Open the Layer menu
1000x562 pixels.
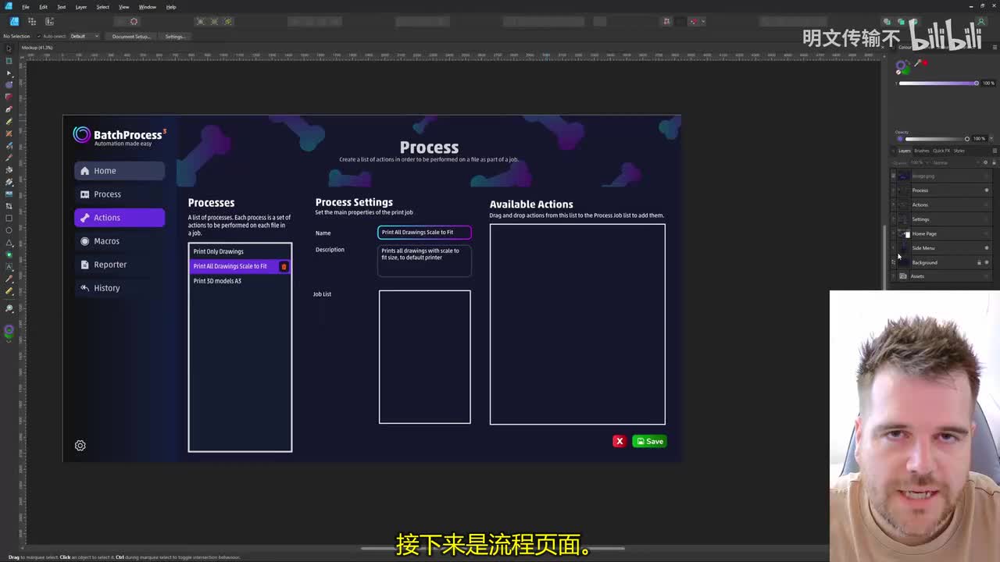80,7
